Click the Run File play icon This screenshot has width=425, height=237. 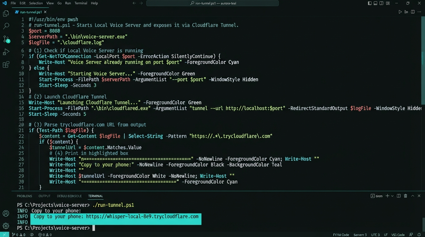point(400,12)
